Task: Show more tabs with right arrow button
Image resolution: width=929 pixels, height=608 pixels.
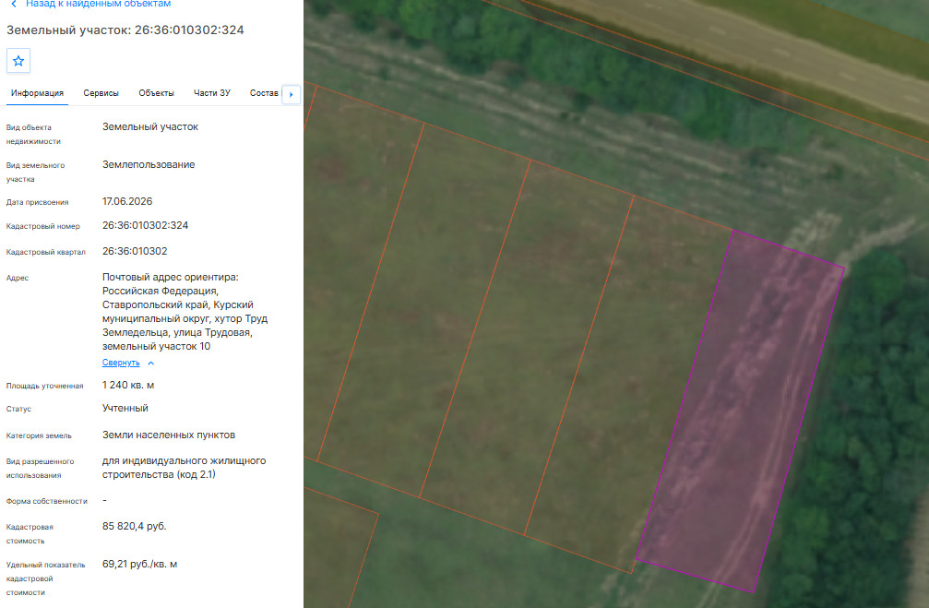Action: click(291, 94)
